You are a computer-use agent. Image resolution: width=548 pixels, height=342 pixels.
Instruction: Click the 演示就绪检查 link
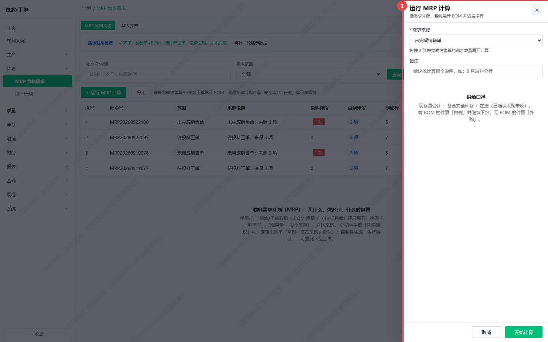(x=100, y=43)
